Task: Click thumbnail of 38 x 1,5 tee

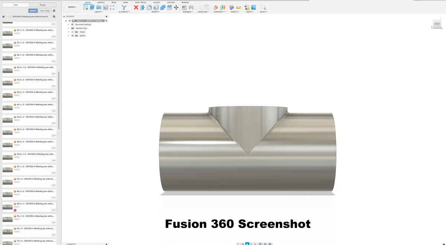Action: point(7,58)
